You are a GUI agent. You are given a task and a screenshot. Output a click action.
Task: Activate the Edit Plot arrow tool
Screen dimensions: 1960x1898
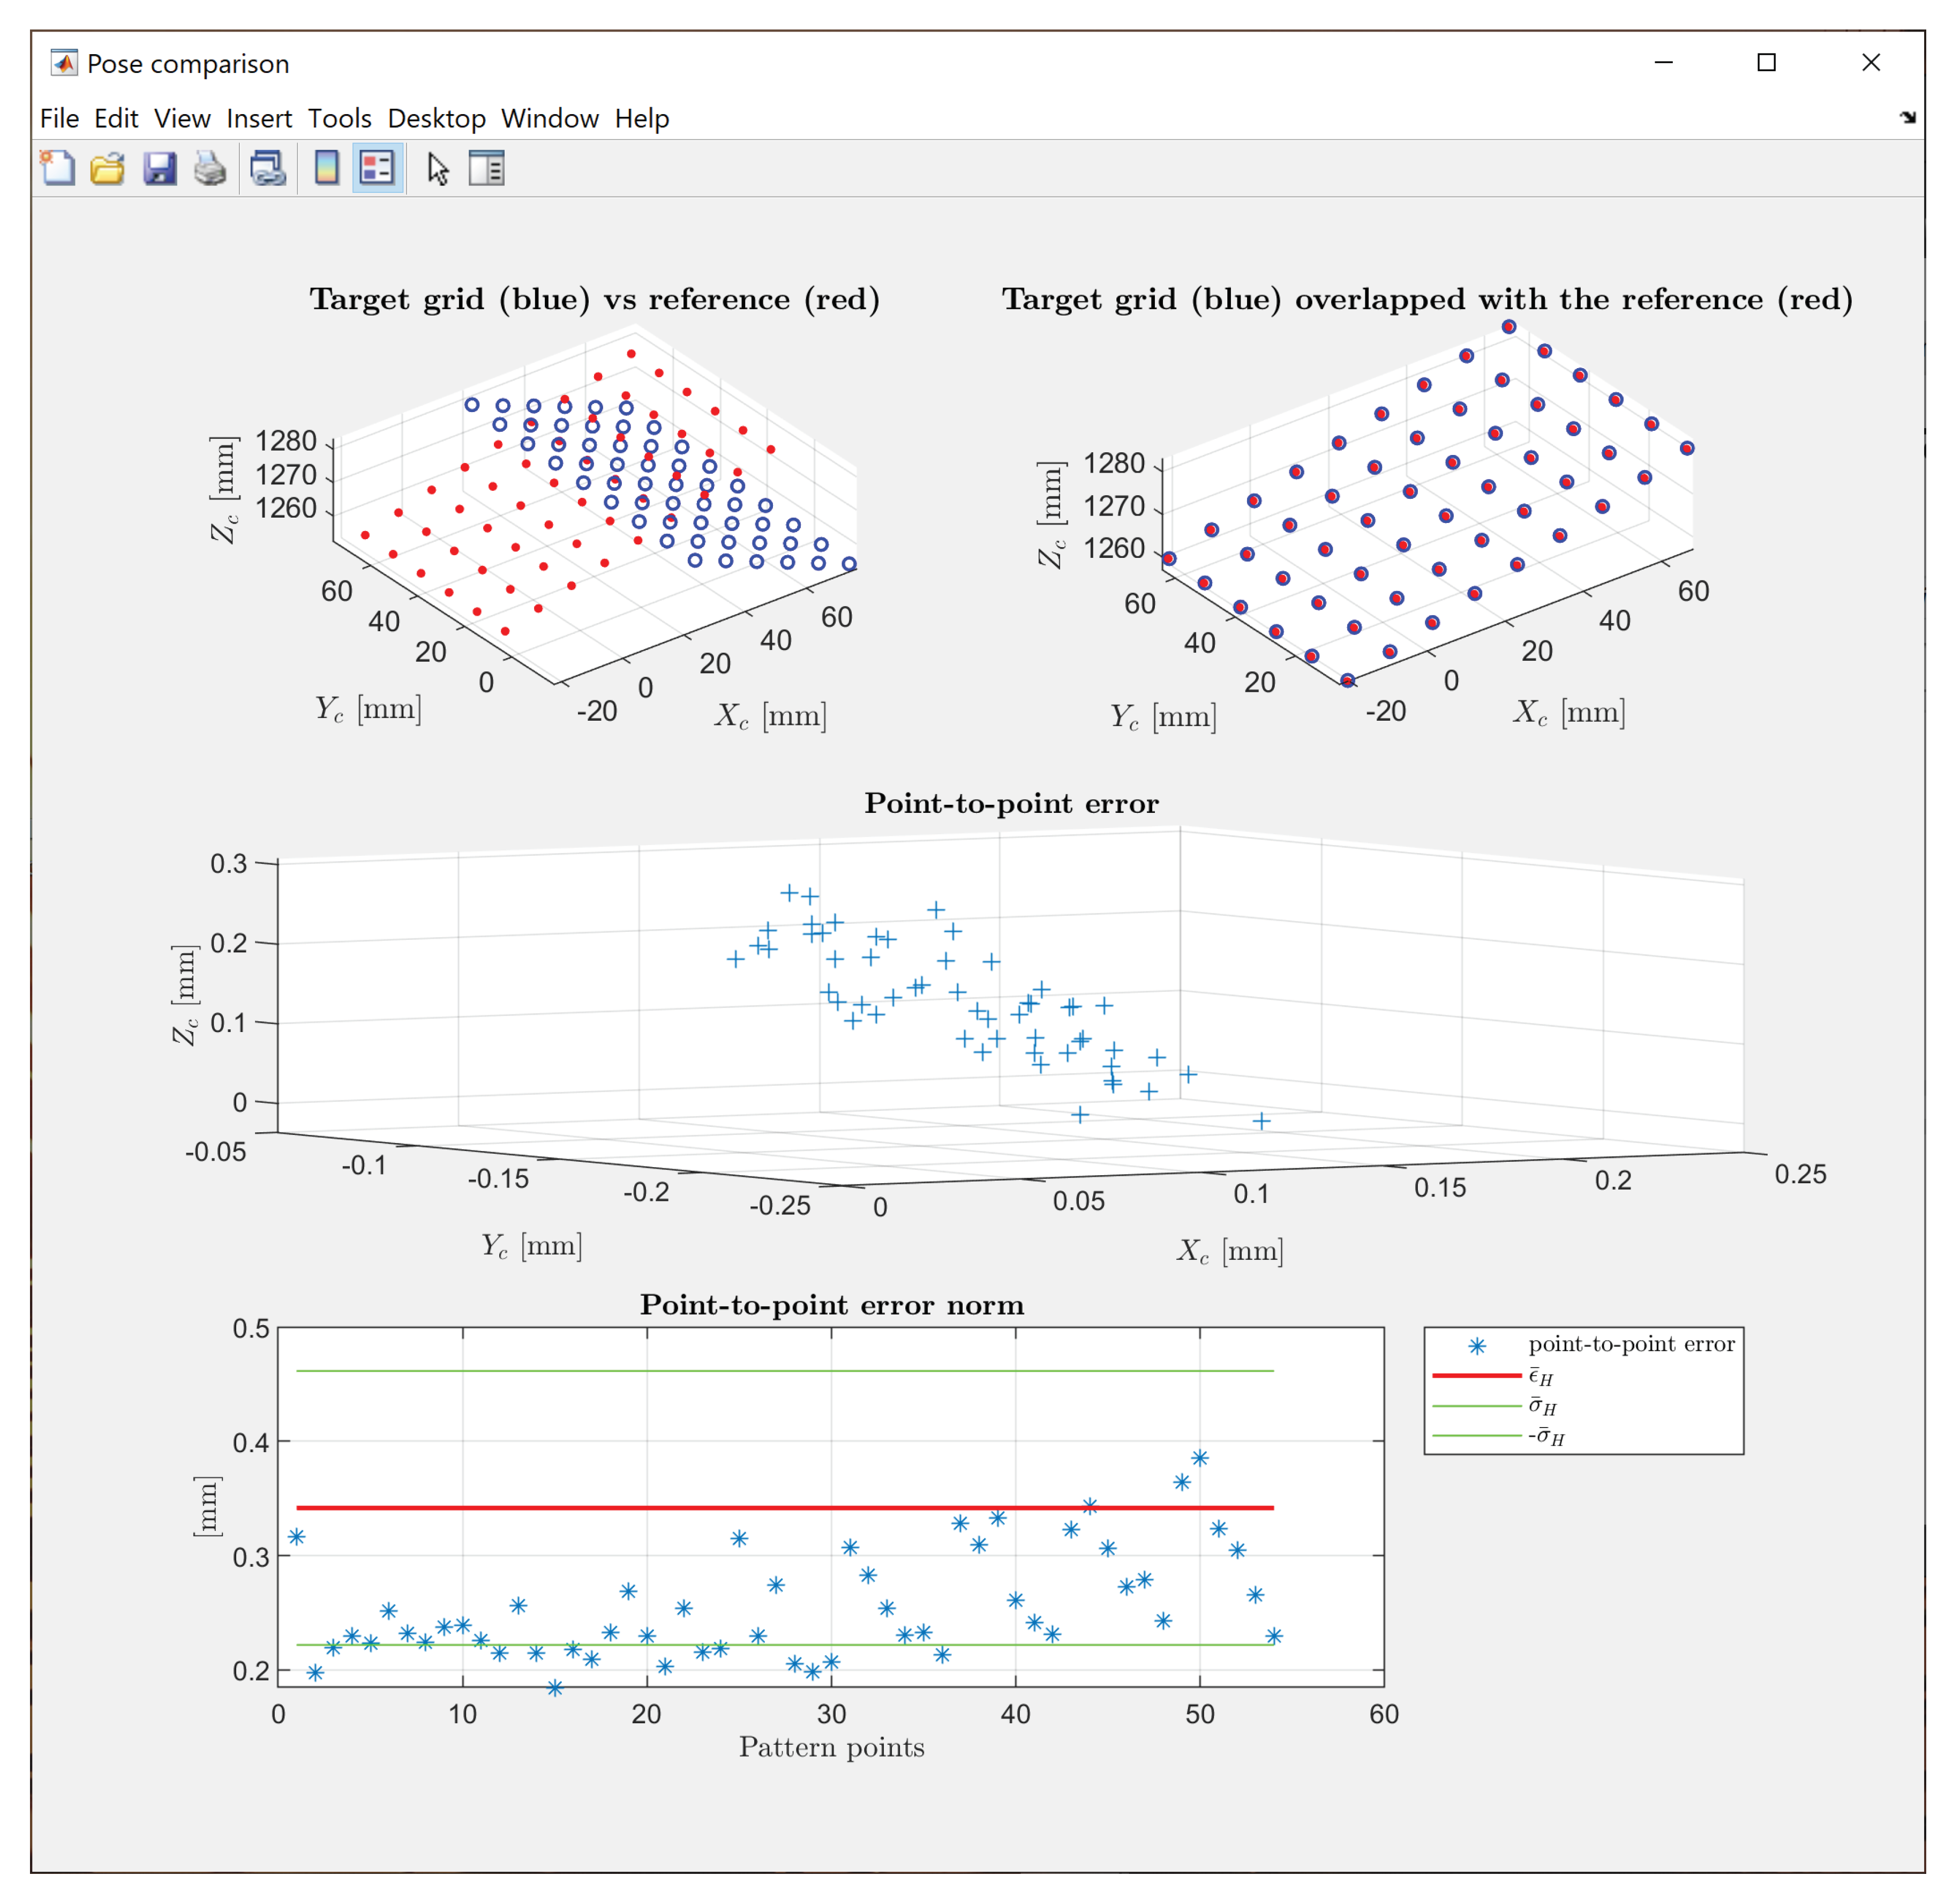pos(437,168)
